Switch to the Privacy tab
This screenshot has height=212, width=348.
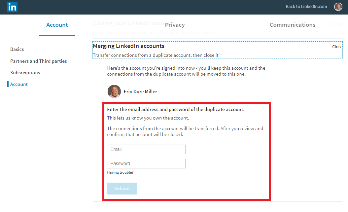click(x=175, y=25)
